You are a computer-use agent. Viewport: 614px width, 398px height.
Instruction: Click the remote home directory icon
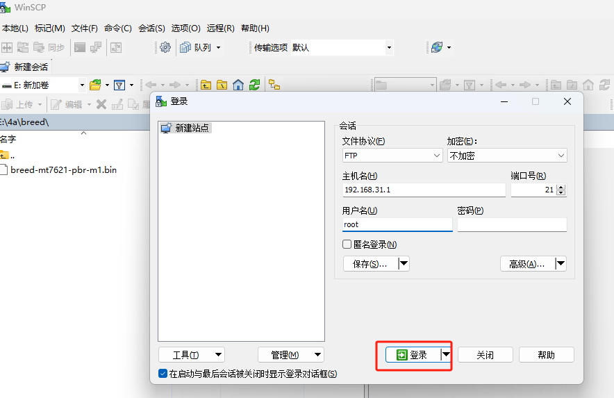click(588, 85)
